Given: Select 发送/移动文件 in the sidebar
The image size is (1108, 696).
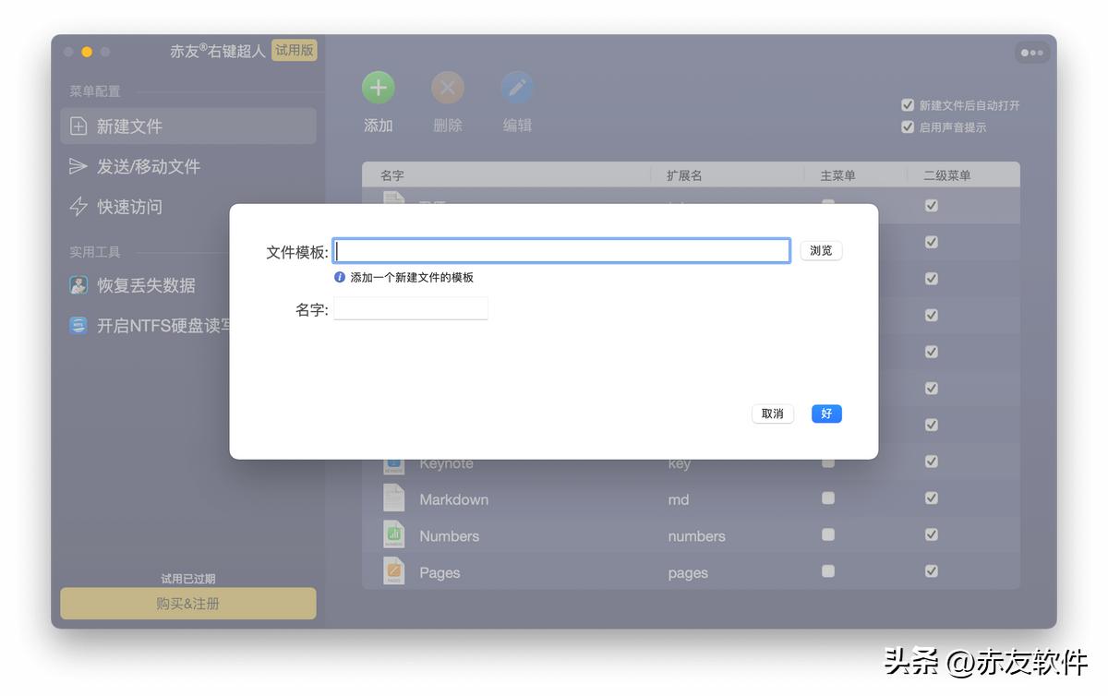Looking at the screenshot, I should pos(78,166).
